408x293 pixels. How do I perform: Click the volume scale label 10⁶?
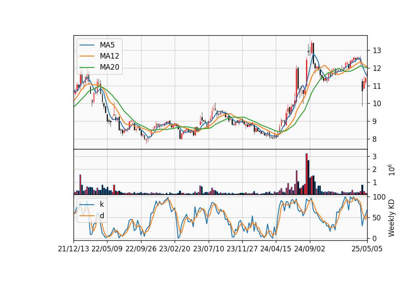click(391, 170)
